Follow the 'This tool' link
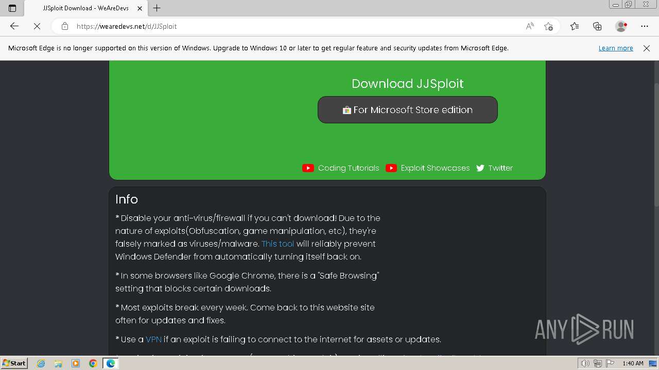659x370 pixels. point(278,244)
